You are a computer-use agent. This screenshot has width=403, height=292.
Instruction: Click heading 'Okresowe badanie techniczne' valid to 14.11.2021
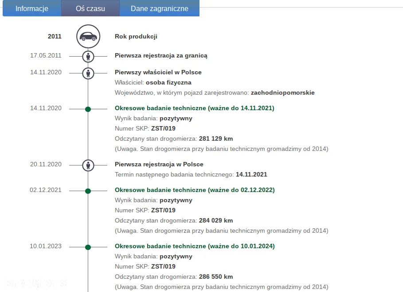194,108
